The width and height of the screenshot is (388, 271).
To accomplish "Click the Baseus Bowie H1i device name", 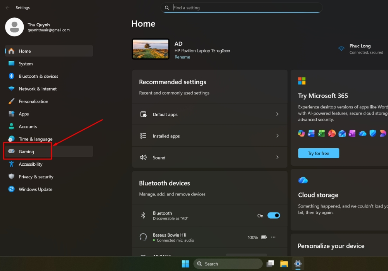I will [x=170, y=235].
